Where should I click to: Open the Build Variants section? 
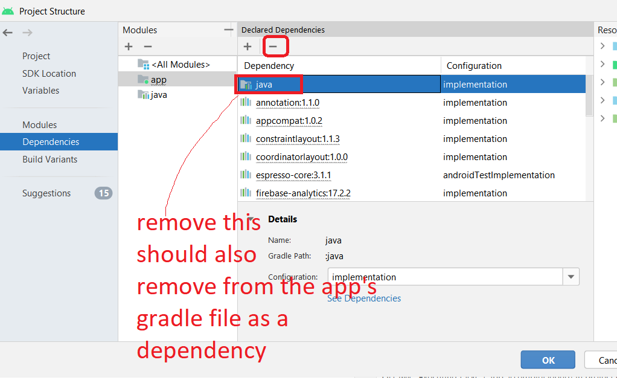point(50,159)
